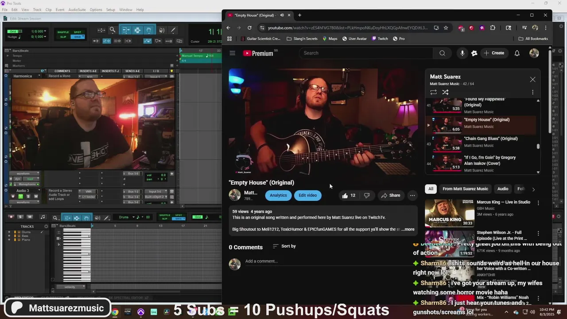Viewport: 567px width, 319px height.
Task: Toggle MIDI editor mute M button
Action: click(x=30, y=217)
